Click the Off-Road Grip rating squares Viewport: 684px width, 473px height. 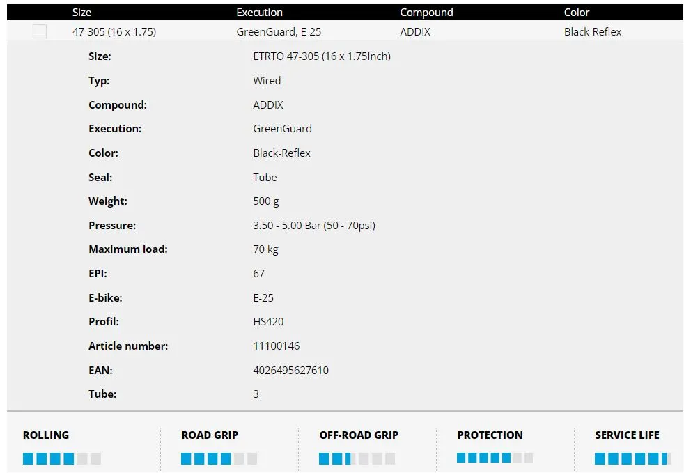(357, 459)
